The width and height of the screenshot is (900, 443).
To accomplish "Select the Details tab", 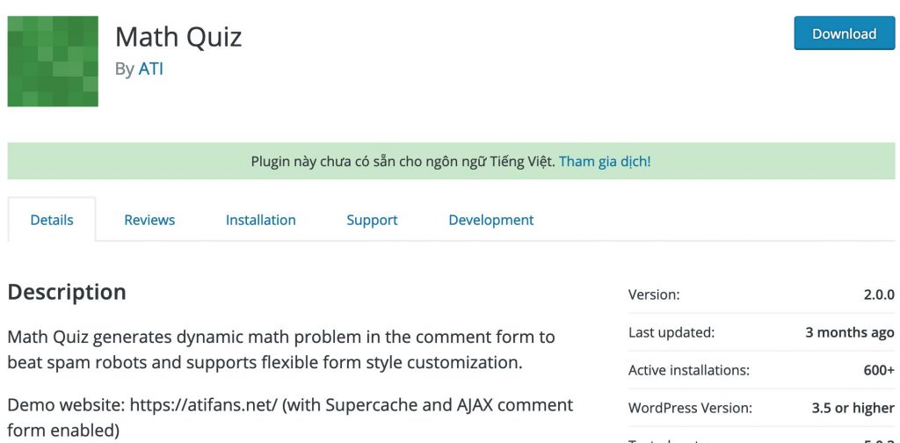I will (x=52, y=220).
